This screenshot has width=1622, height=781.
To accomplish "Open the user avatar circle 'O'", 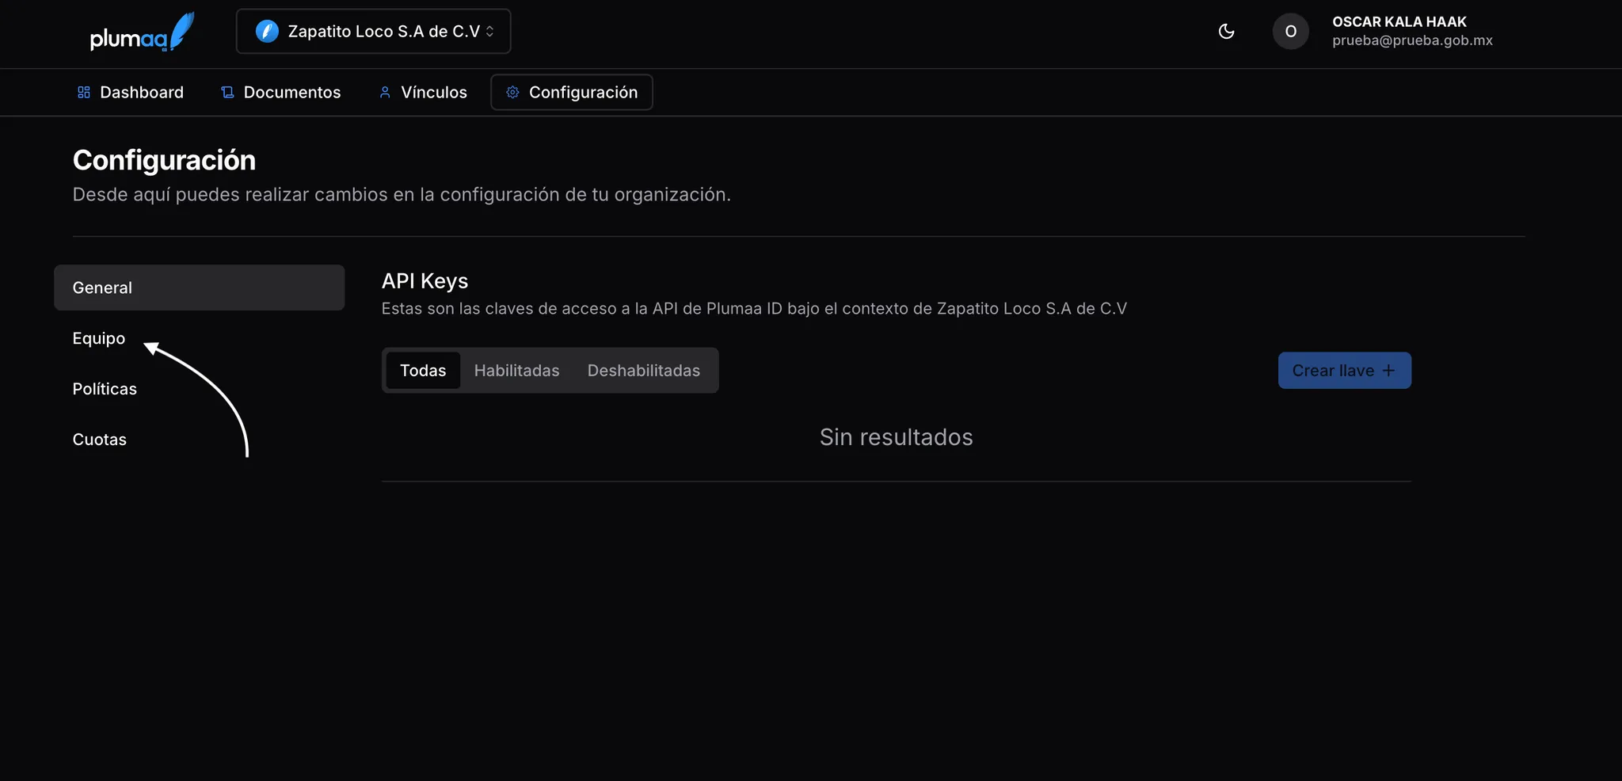I will (x=1290, y=32).
